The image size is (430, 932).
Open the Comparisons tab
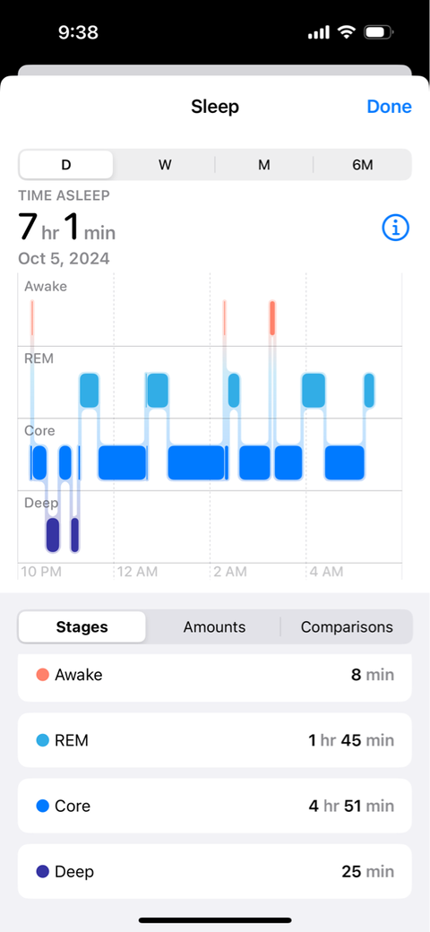point(347,626)
